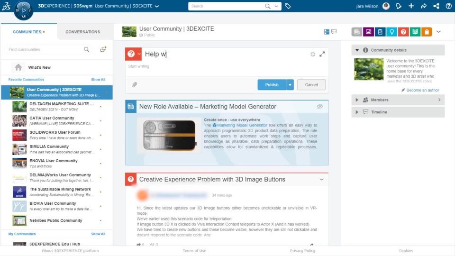
Task: Collapse the Community details section
Action: click(x=357, y=50)
